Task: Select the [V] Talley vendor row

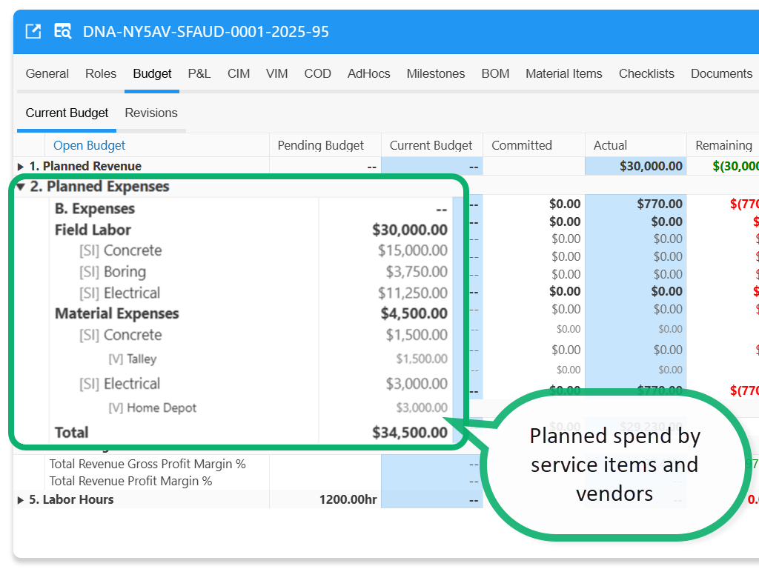Action: pos(132,359)
